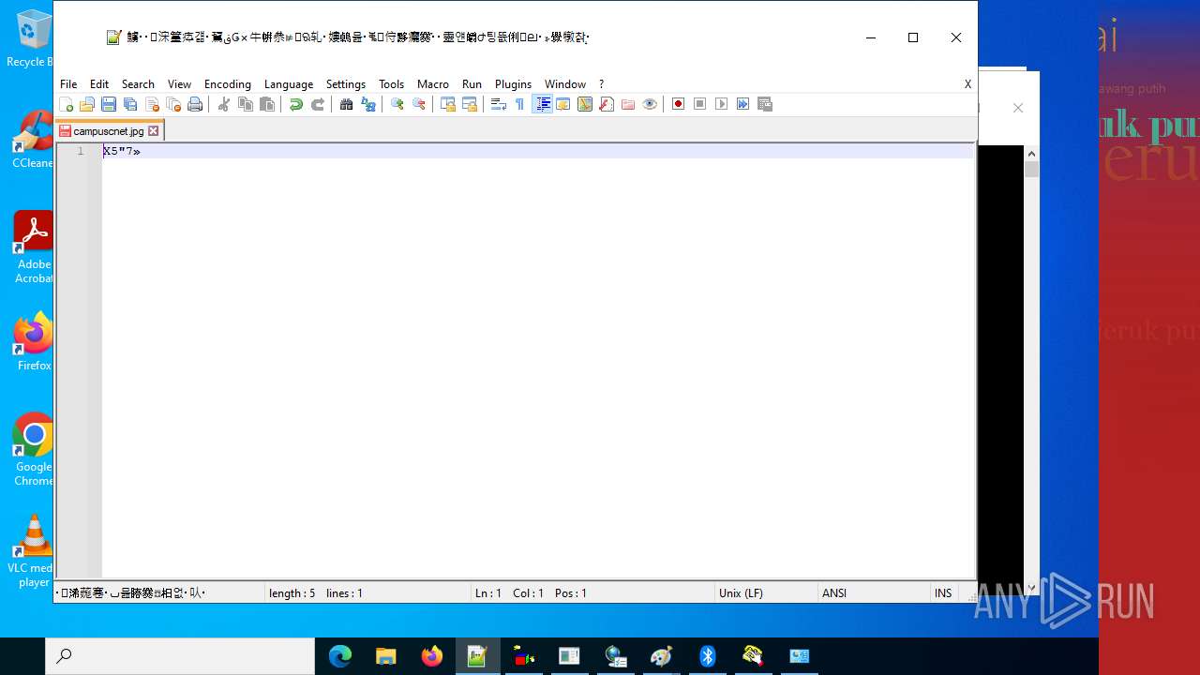Click the 'length : 5' status text
This screenshot has width=1200, height=675.
tap(292, 593)
